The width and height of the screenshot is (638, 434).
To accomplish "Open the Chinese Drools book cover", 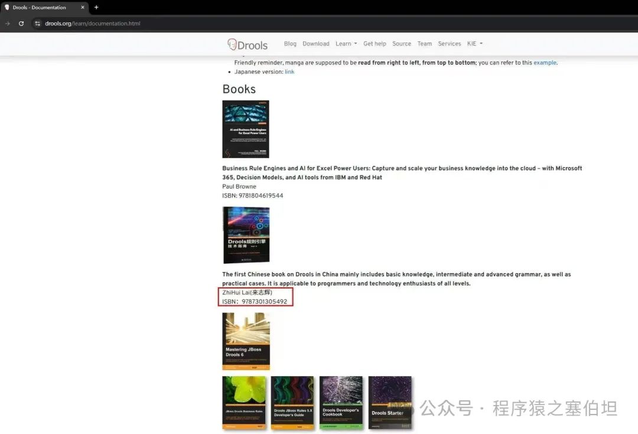I will click(x=246, y=235).
